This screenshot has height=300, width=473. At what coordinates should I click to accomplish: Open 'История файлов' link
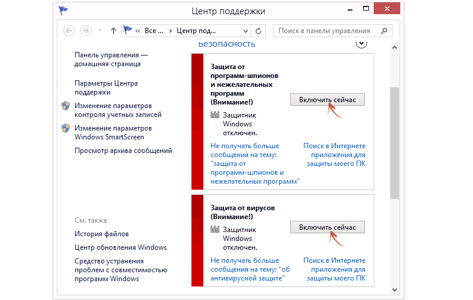point(102,234)
